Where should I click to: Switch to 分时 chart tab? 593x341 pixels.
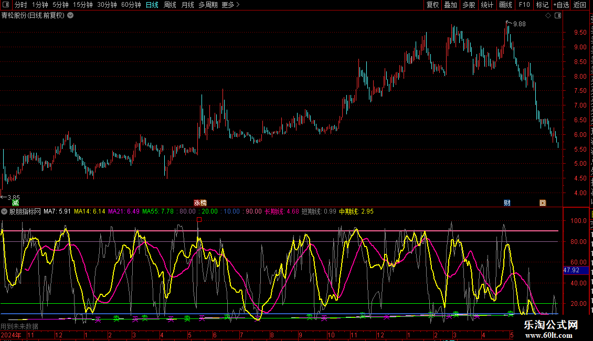21,5
